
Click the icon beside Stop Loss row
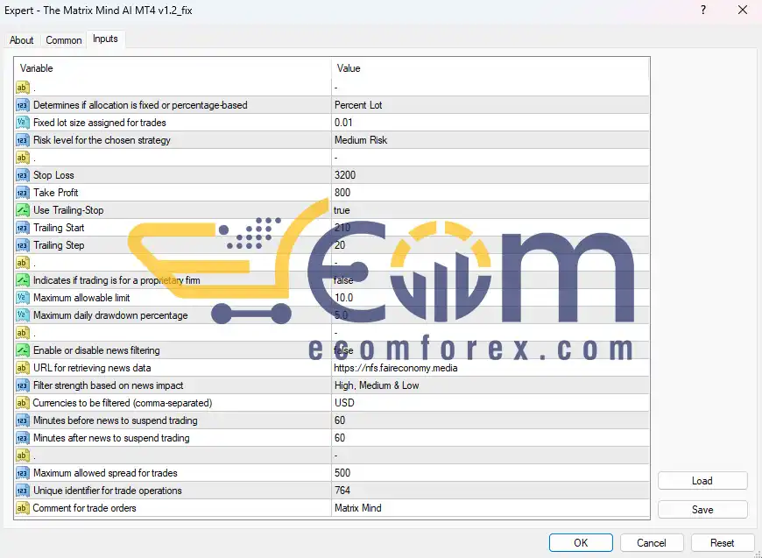tap(22, 175)
